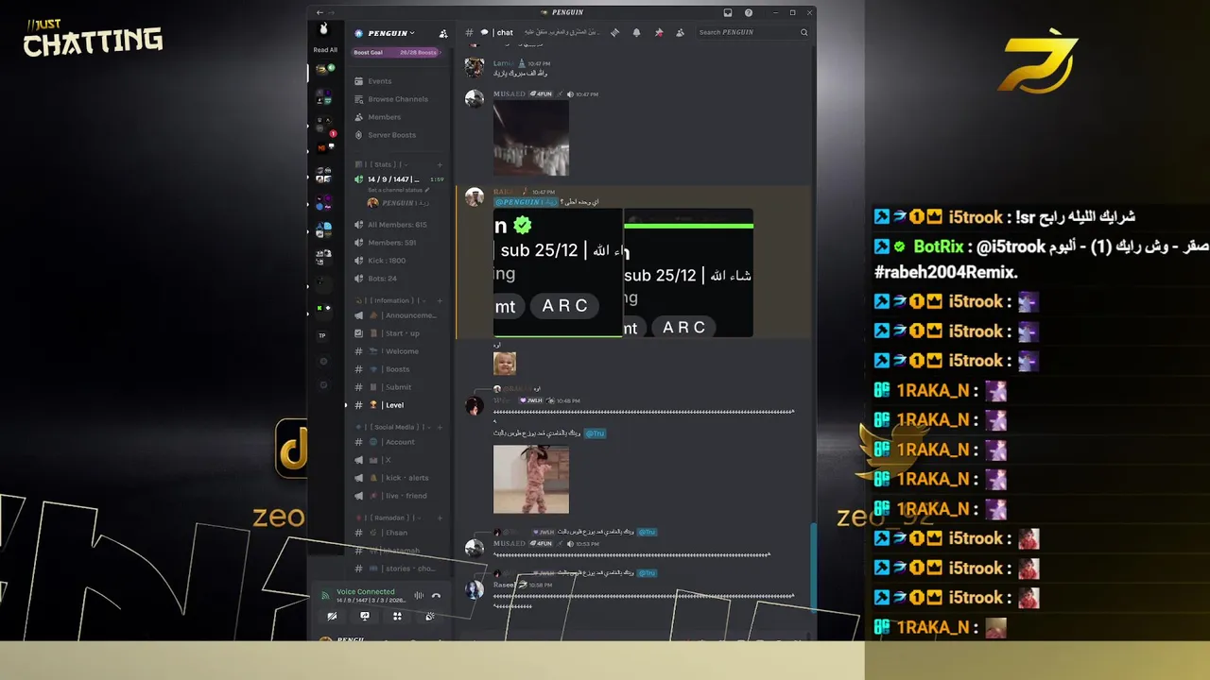Toggle camera in voice panel
Viewport: 1210px width, 680px height.
coord(332,616)
